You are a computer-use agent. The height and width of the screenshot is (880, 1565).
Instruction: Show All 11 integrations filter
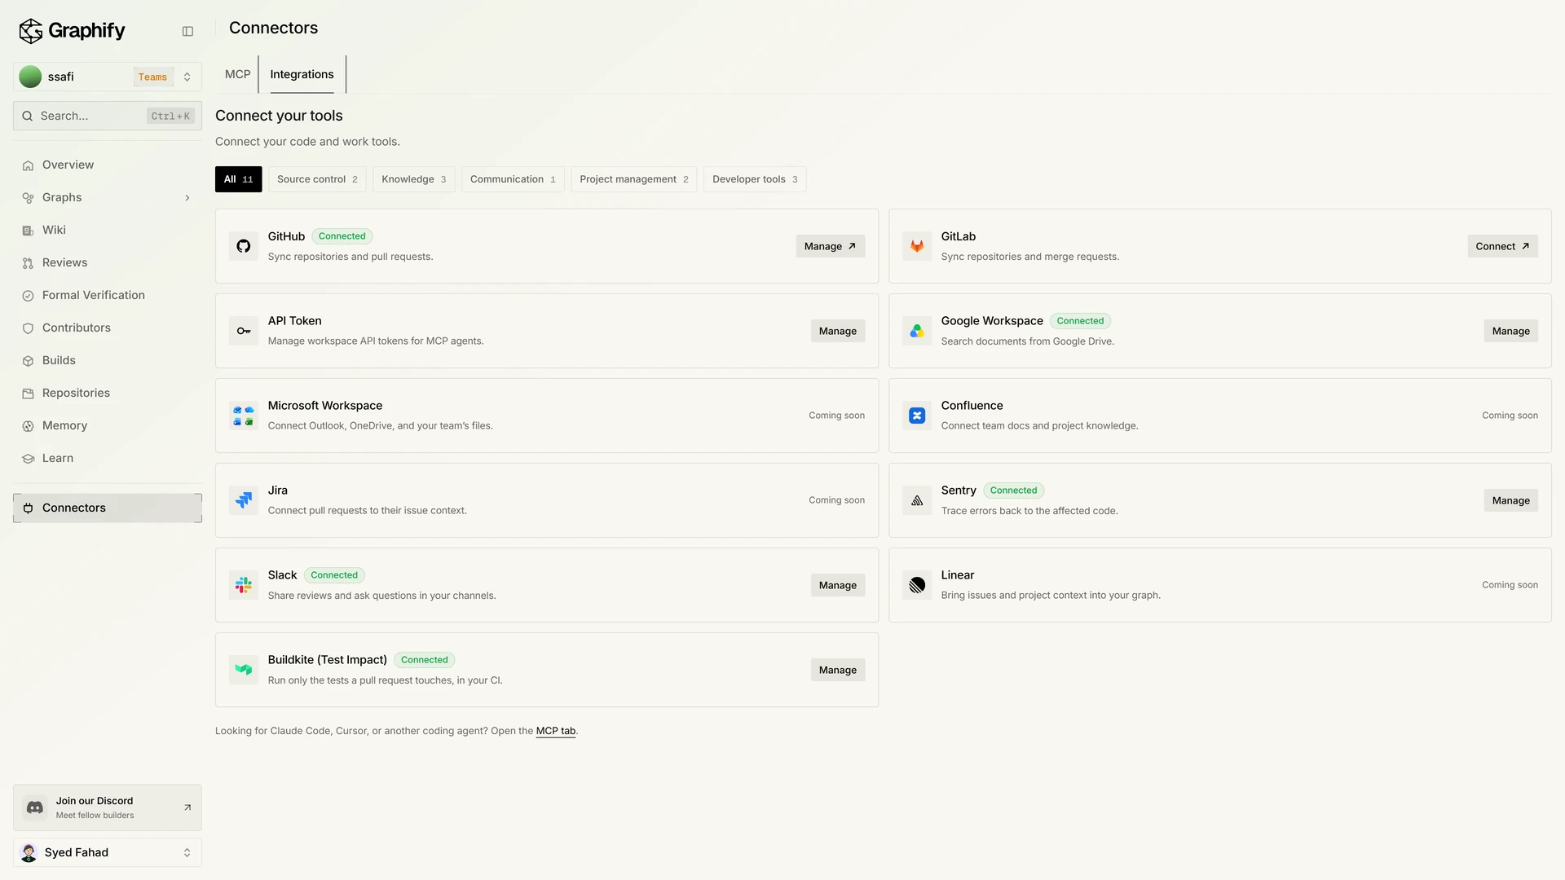tap(238, 179)
